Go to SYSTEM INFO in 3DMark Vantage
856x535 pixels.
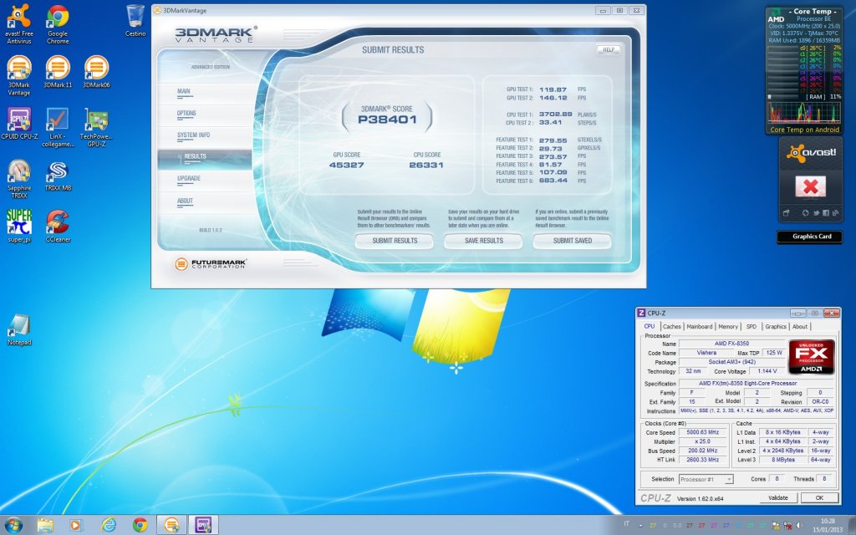(x=193, y=135)
